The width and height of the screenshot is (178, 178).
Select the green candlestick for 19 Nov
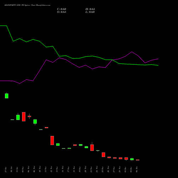[x=81, y=145]
